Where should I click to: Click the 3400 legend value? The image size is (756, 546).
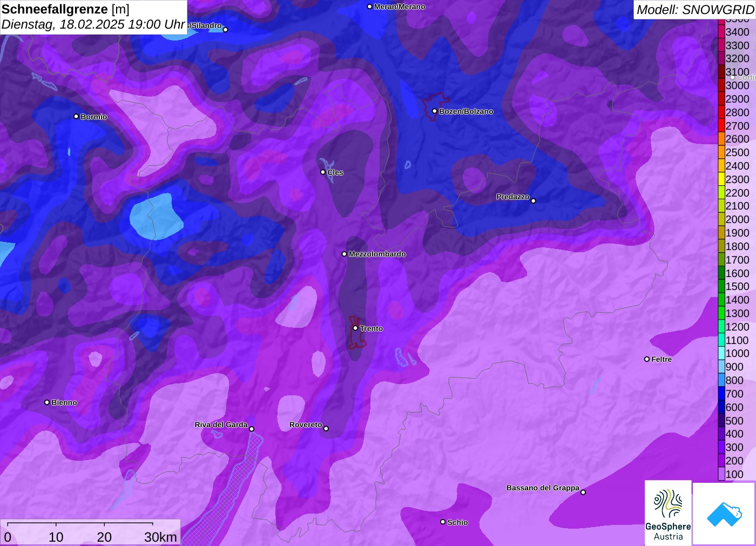[738, 32]
